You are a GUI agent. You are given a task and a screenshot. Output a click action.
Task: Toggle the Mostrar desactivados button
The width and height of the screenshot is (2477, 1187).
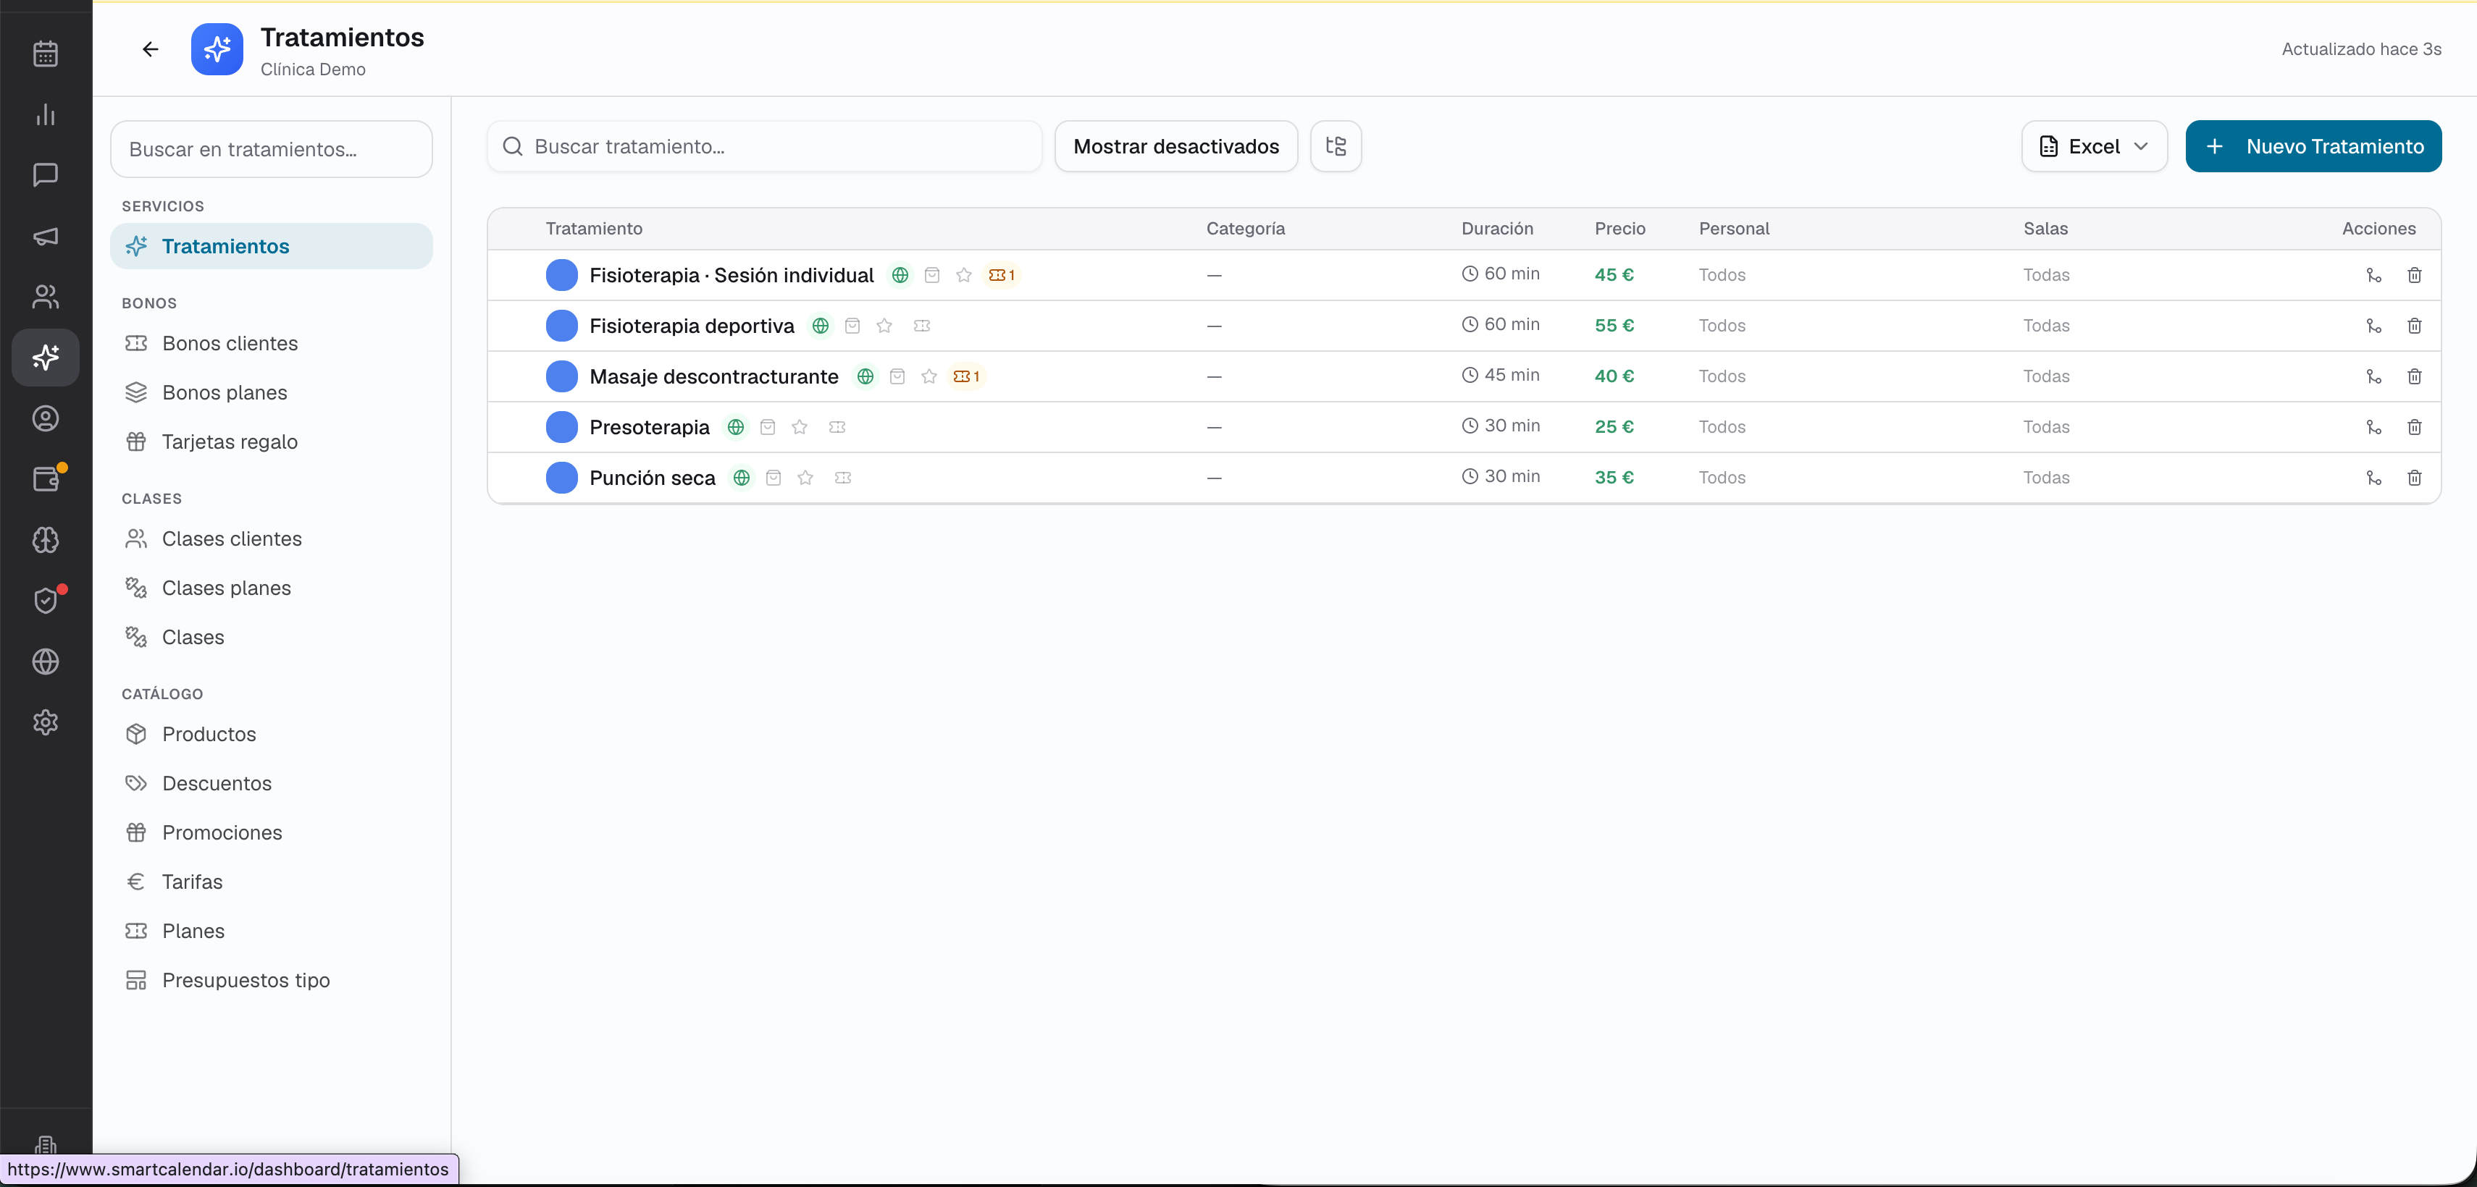[1176, 146]
